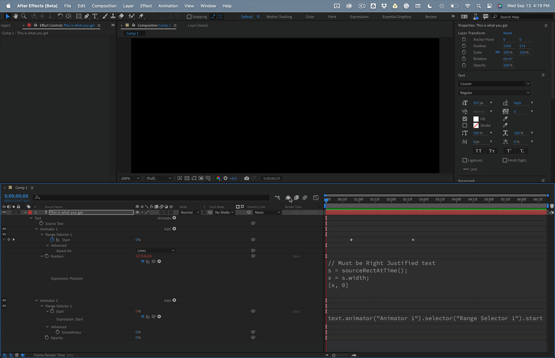Click the Puppet Pin tool
555x358 pixels.
coord(141,16)
